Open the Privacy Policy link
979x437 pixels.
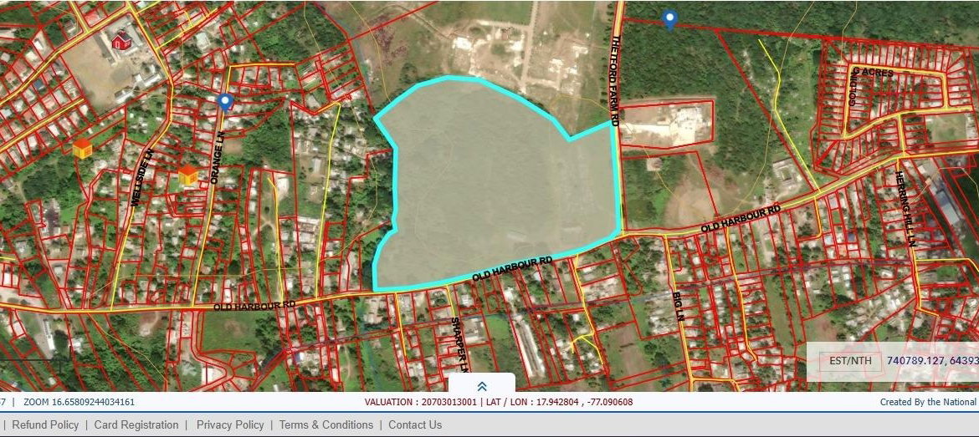click(230, 424)
